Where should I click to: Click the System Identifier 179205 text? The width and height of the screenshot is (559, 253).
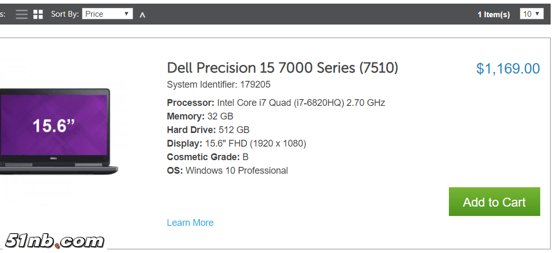click(219, 85)
